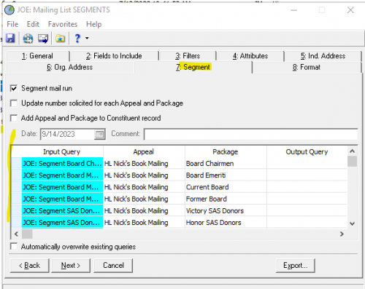Select input query in Former Board row
The image size is (365, 289).
tap(62, 199)
